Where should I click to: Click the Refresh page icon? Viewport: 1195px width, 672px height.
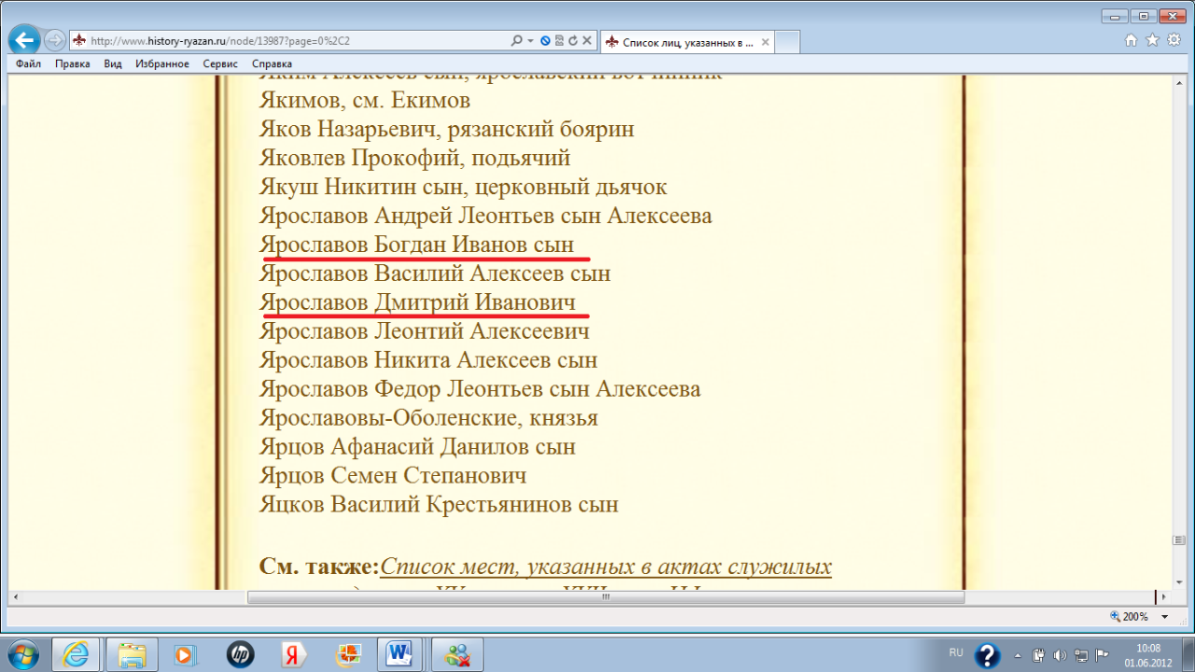point(572,41)
